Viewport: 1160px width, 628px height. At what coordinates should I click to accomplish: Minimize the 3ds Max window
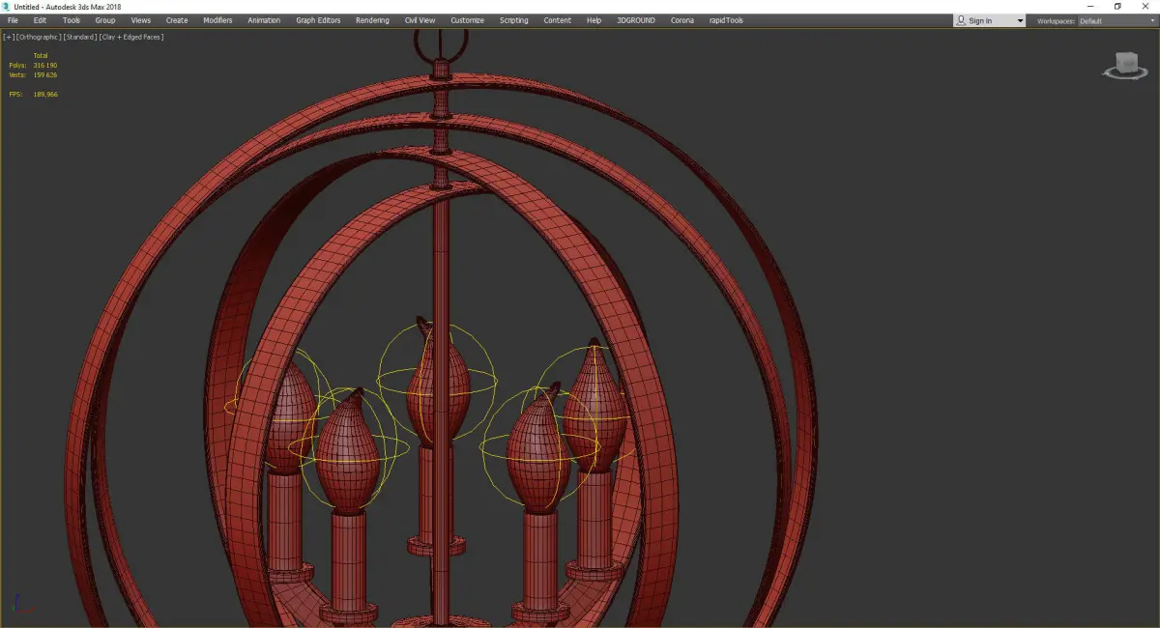[x=1090, y=6]
